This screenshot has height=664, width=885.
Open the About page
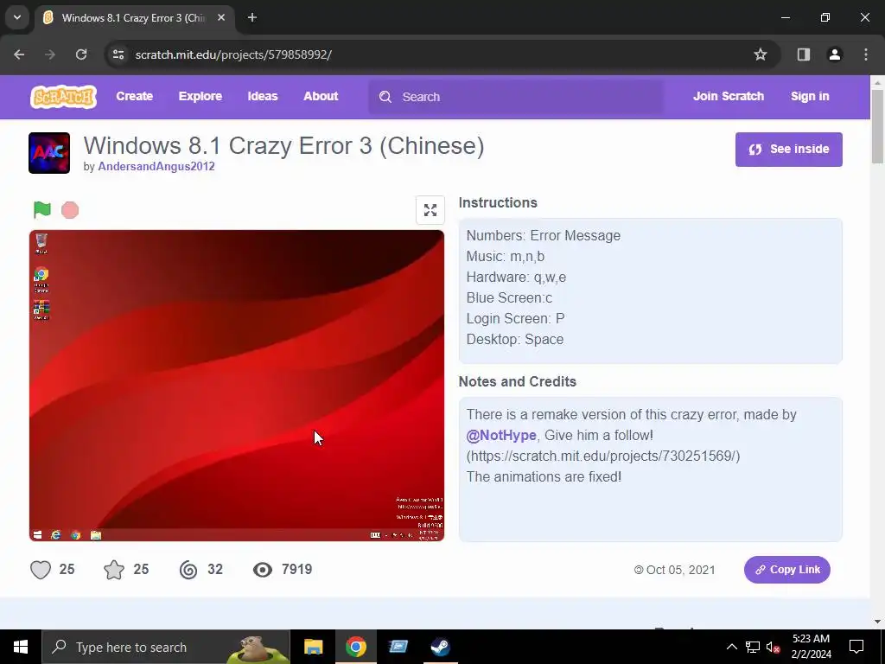[321, 96]
